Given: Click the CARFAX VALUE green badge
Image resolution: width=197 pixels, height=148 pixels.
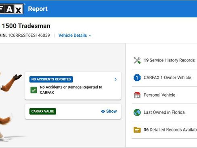Looking at the screenshot, I should 43,111.
